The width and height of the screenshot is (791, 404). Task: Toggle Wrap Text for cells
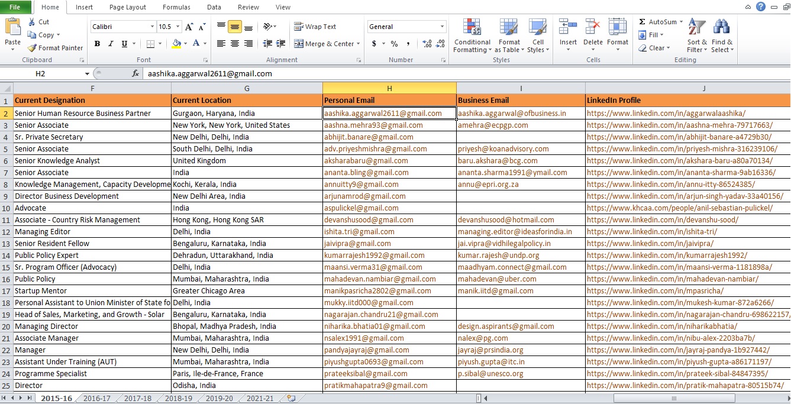(315, 27)
